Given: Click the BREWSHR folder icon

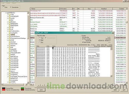Looking at the screenshot, I should pos(10,26).
